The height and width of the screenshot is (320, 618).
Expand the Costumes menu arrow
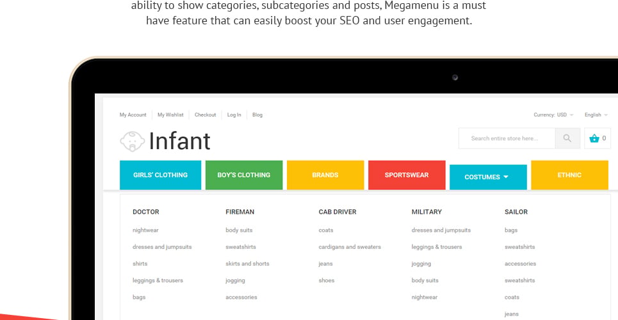506,177
